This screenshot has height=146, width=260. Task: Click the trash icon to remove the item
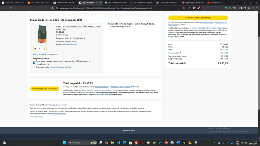35,49
